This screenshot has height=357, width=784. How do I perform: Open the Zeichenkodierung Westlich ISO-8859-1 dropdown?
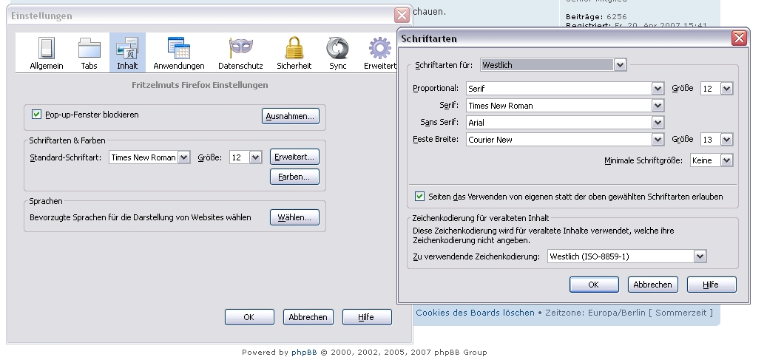(x=626, y=256)
